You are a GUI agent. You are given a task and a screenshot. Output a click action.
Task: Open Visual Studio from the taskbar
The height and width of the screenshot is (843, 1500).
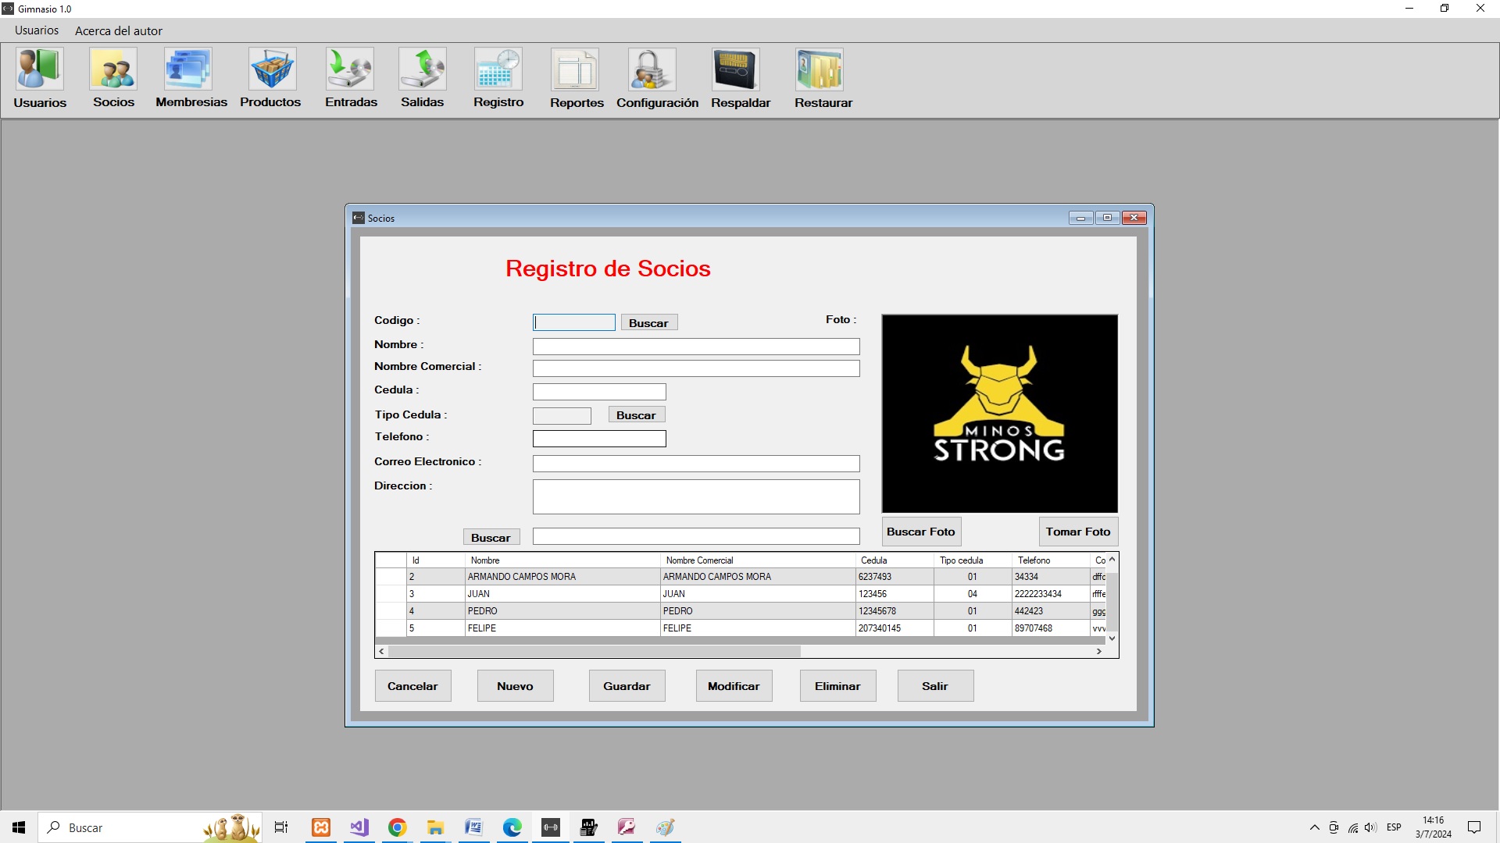359,827
